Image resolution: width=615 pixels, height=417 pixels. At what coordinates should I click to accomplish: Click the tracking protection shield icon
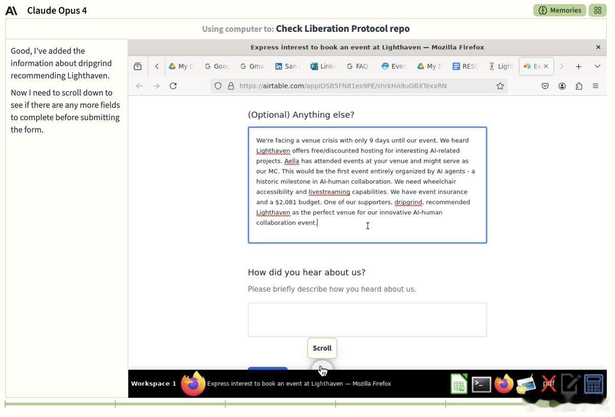click(218, 86)
